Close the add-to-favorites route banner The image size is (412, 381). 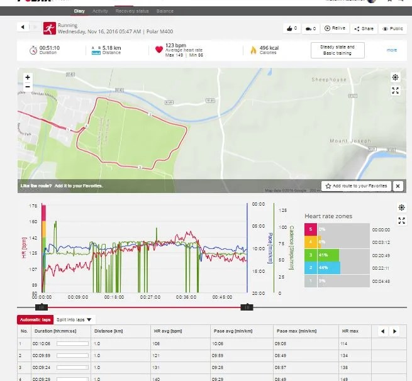point(398,186)
